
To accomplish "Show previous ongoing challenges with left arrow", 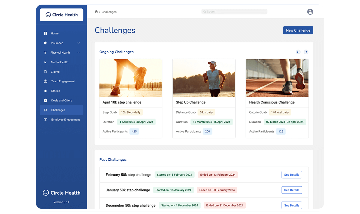I will coord(298,52).
